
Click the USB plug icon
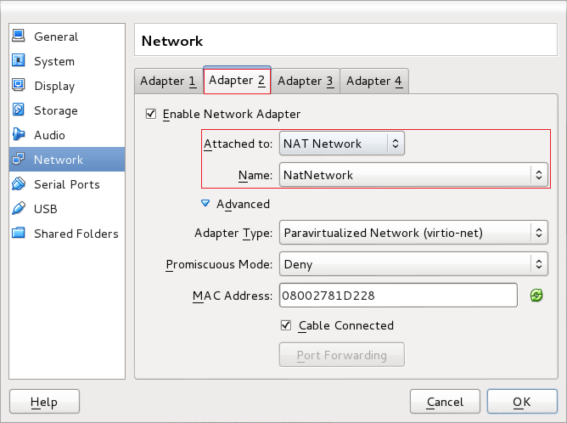click(18, 208)
